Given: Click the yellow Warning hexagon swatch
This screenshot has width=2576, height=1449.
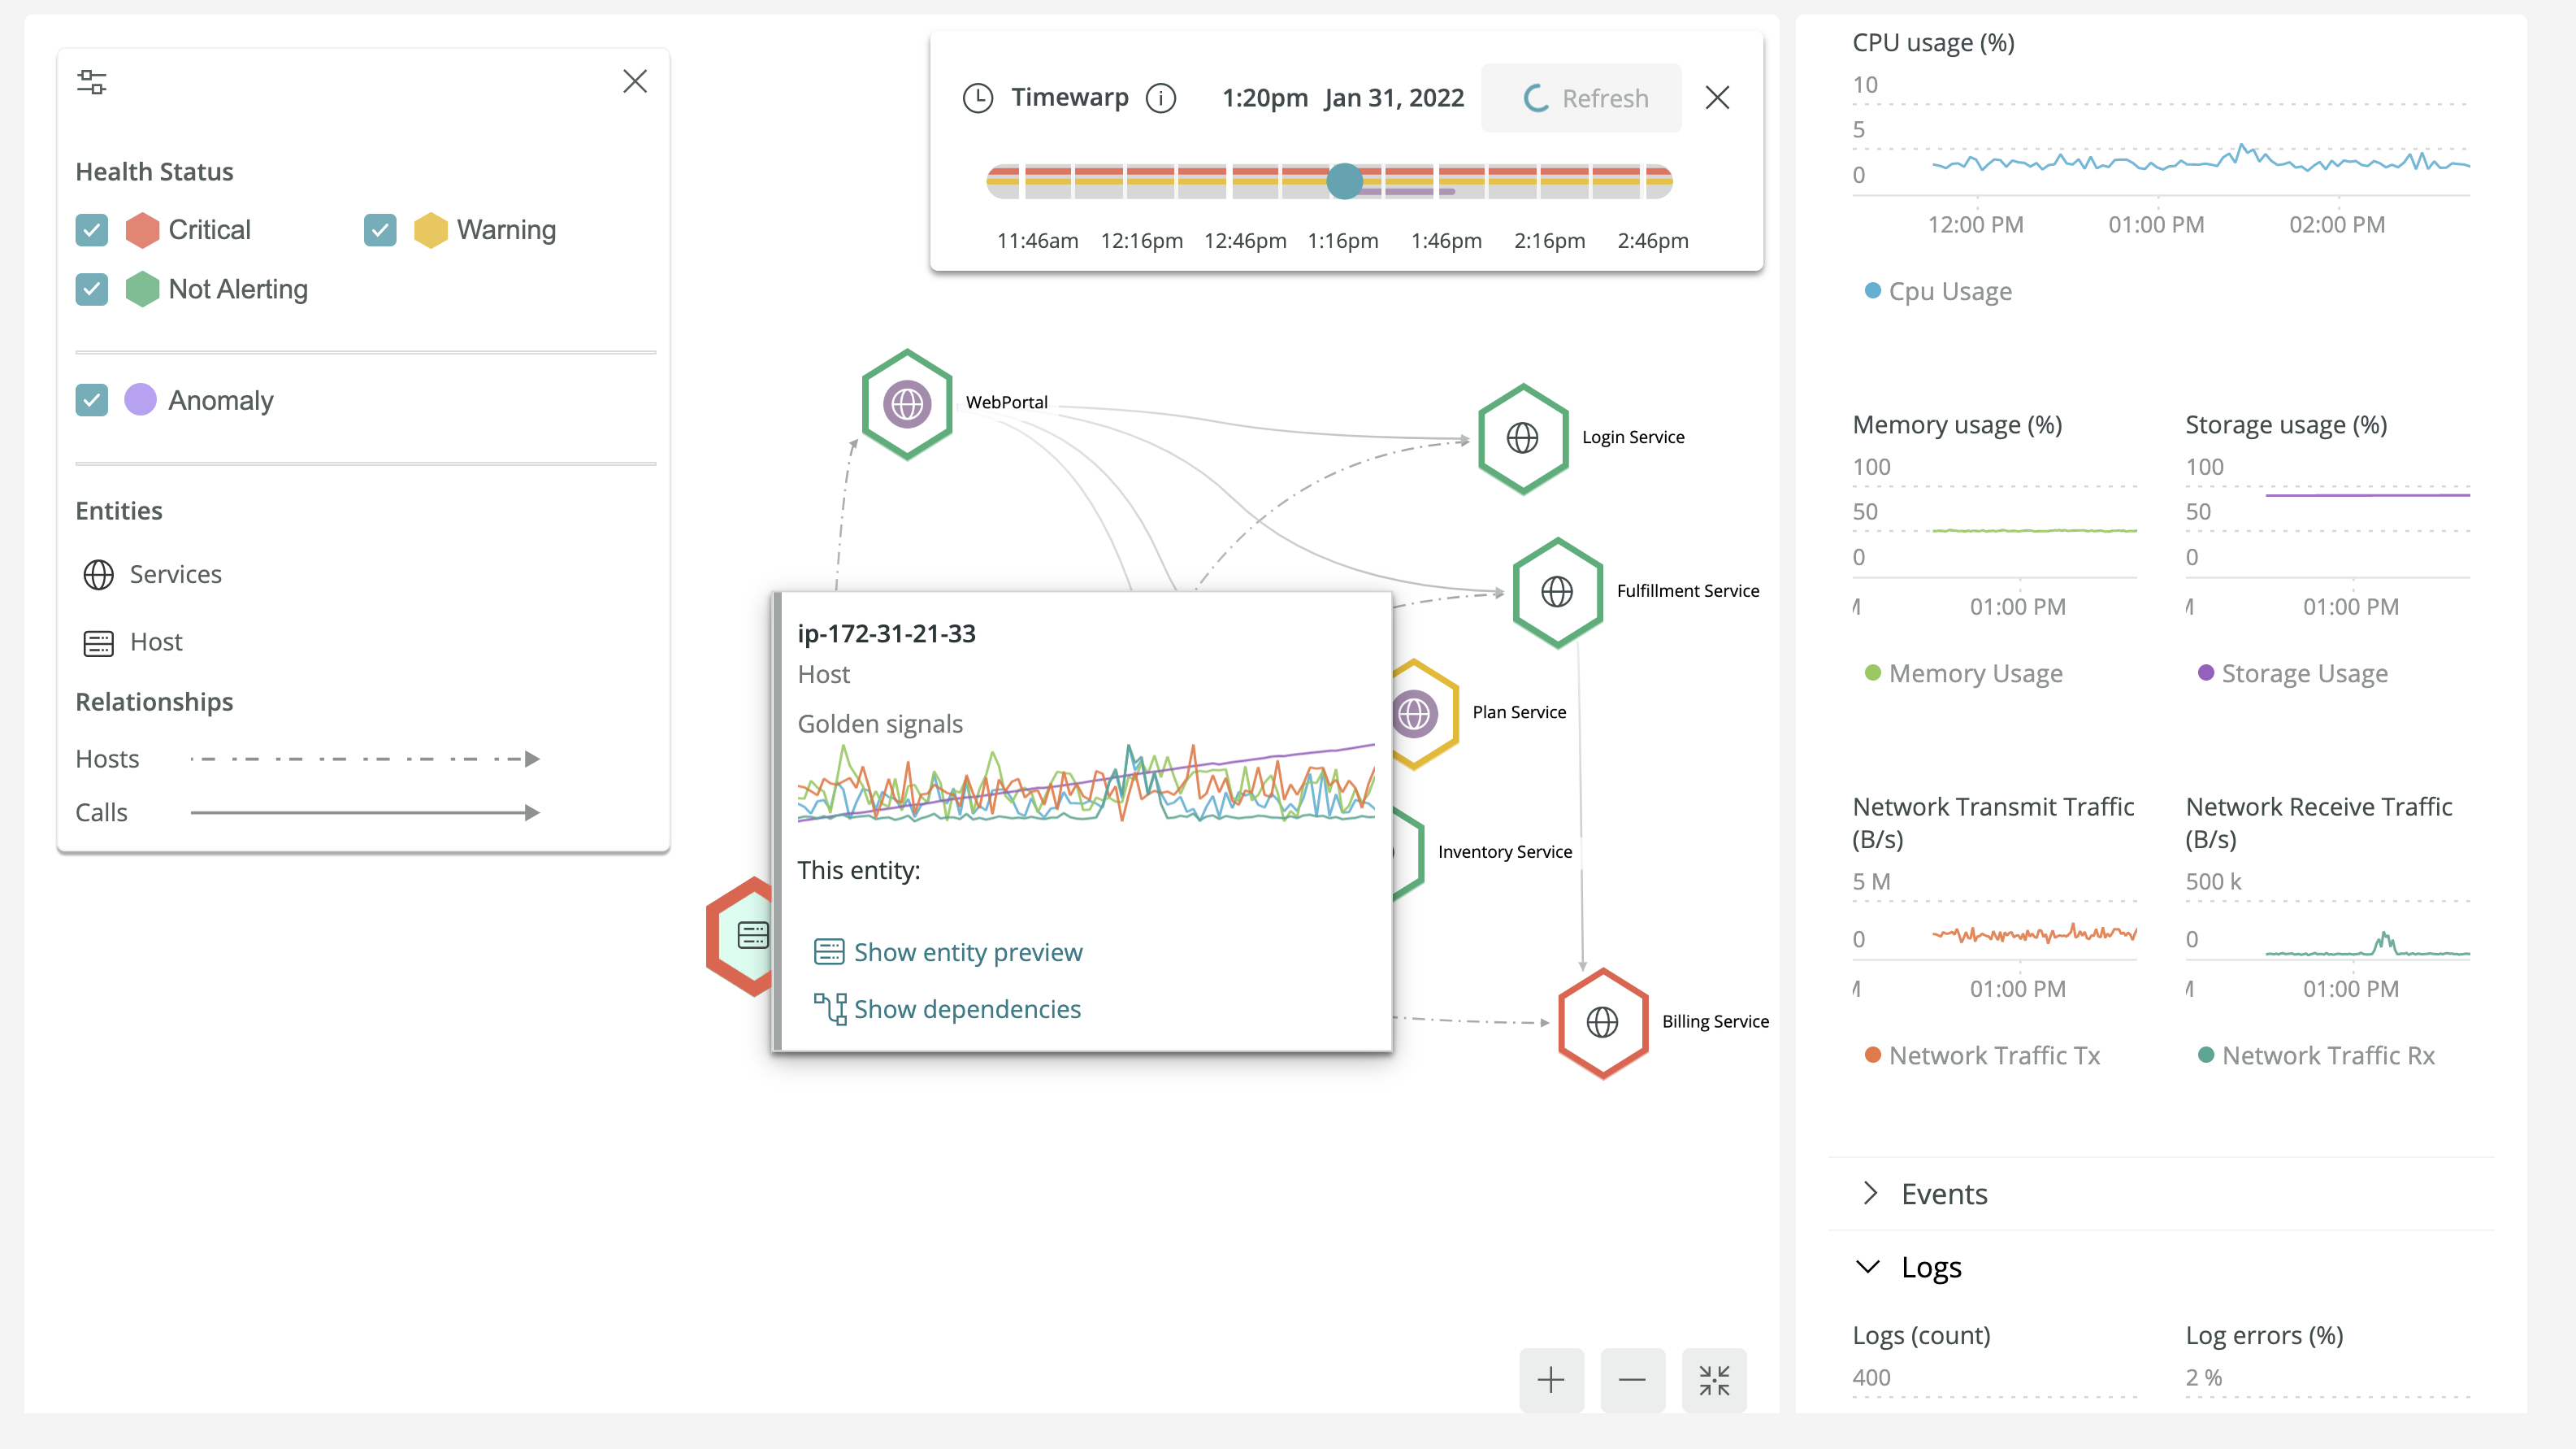Looking at the screenshot, I should point(431,230).
